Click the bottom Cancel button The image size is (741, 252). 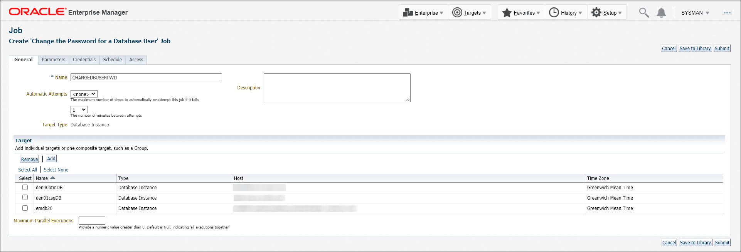tap(669, 243)
